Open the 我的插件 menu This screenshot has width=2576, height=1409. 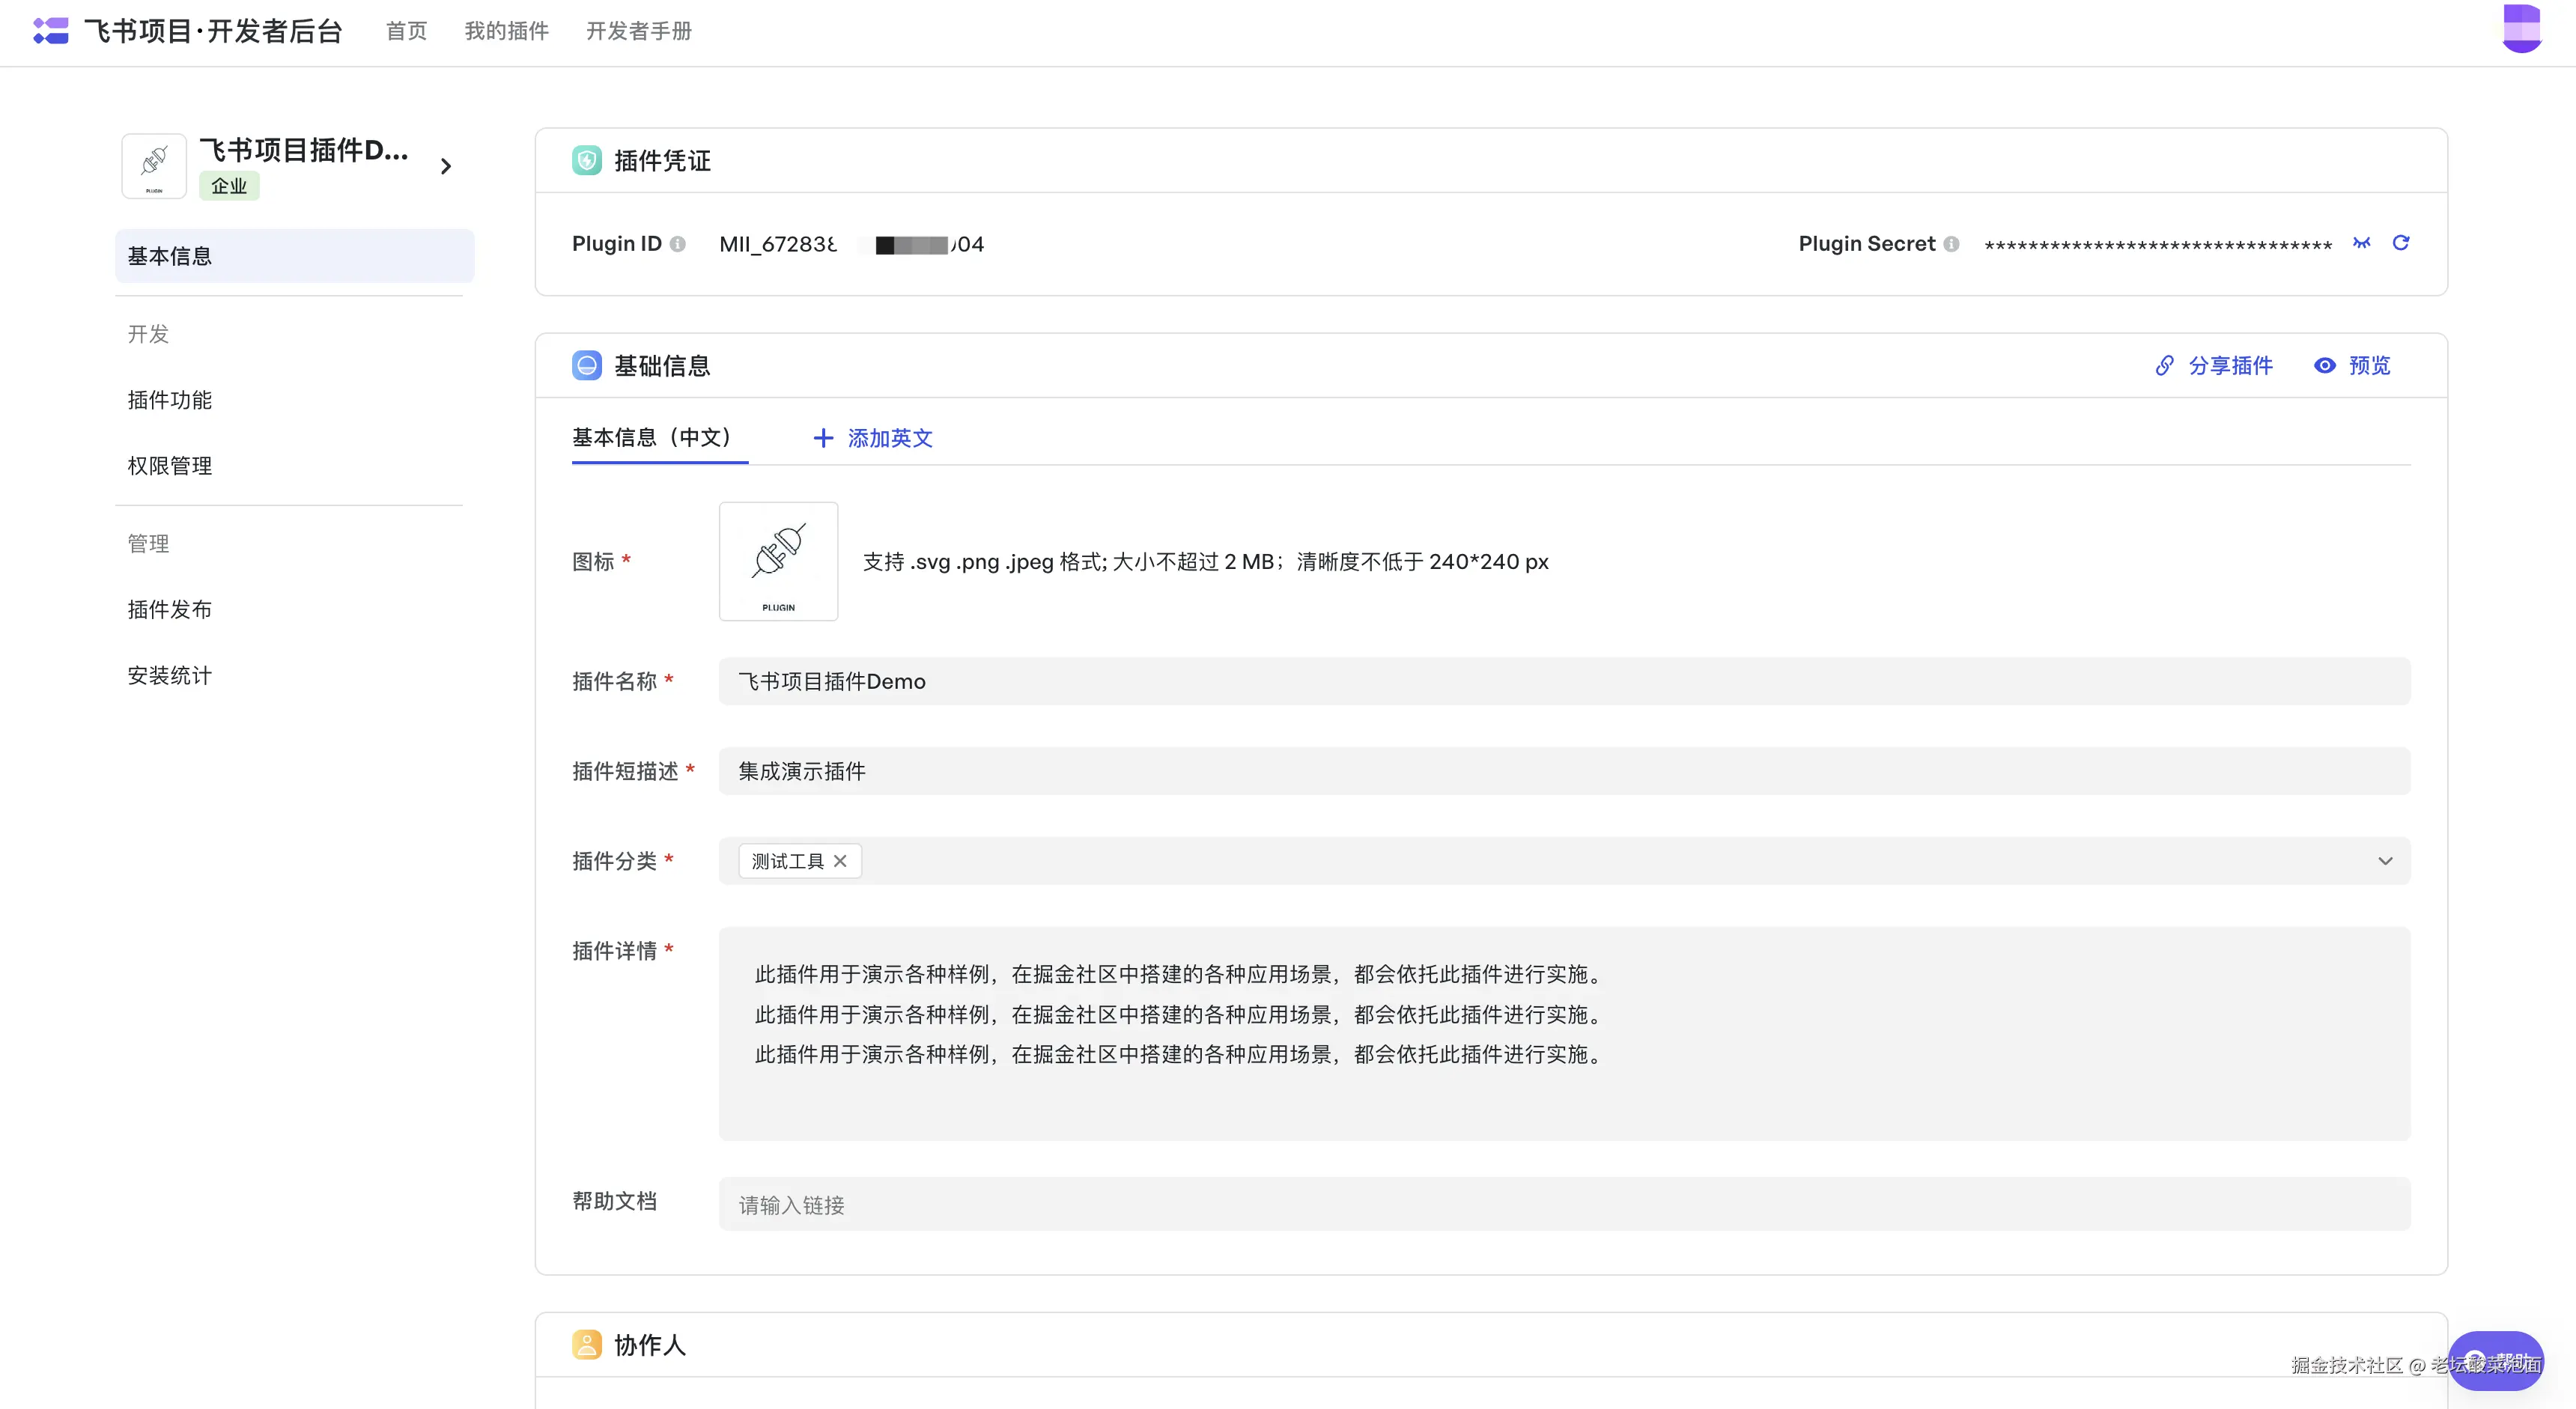506,31
